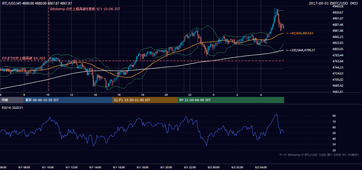Image resolution: width=362 pixels, height=170 pixels.
Task: Pick hour tick 22 under the price chart
Action: [190, 95]
